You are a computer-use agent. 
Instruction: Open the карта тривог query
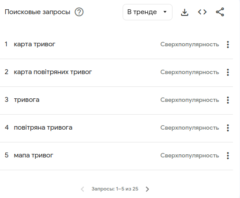(x=34, y=45)
